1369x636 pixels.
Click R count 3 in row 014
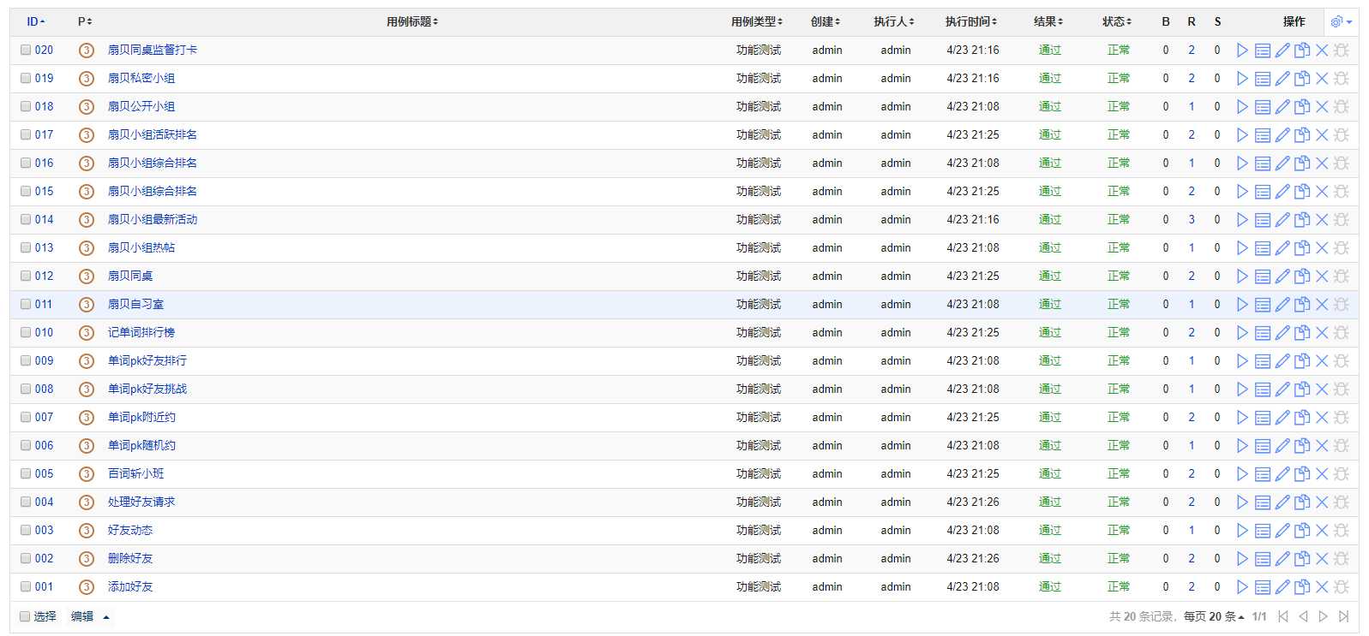pyautogui.click(x=1192, y=219)
